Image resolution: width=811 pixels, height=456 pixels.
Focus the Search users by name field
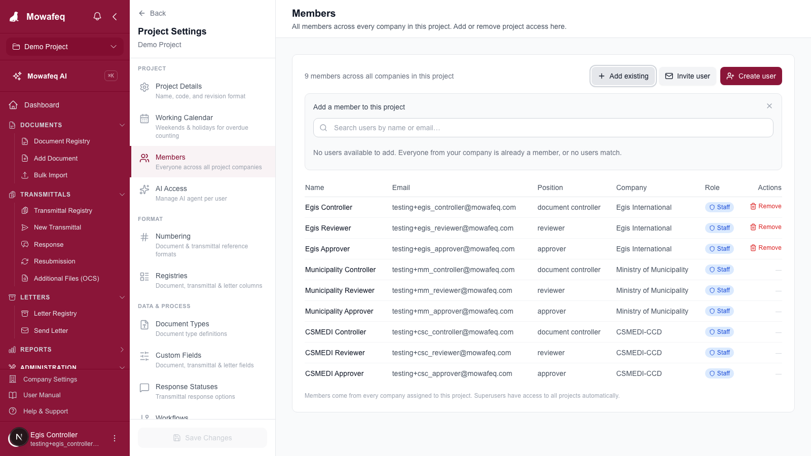click(x=543, y=128)
